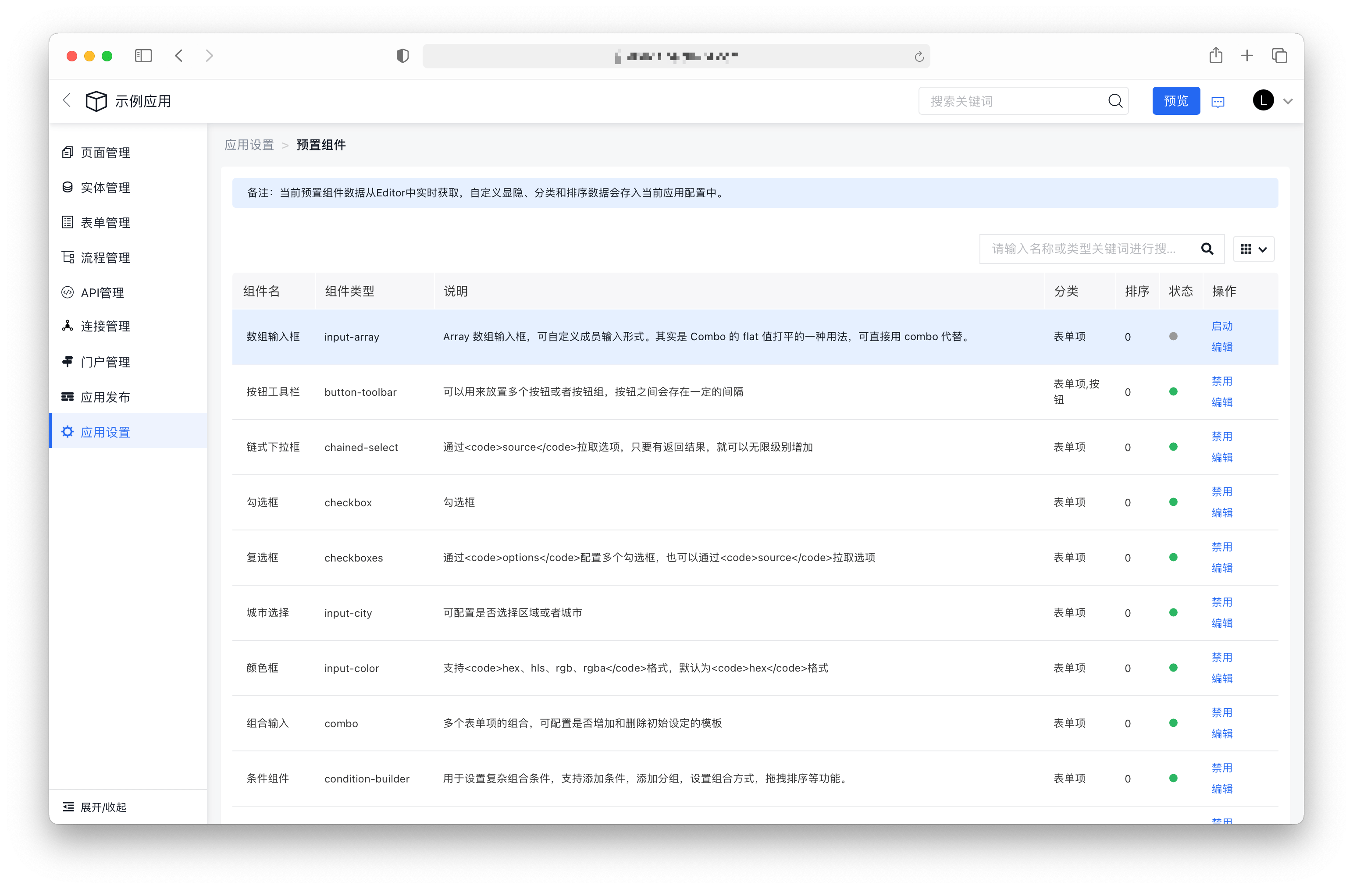Image resolution: width=1353 pixels, height=889 pixels.
Task: Click the connection management icon
Action: pos(67,326)
